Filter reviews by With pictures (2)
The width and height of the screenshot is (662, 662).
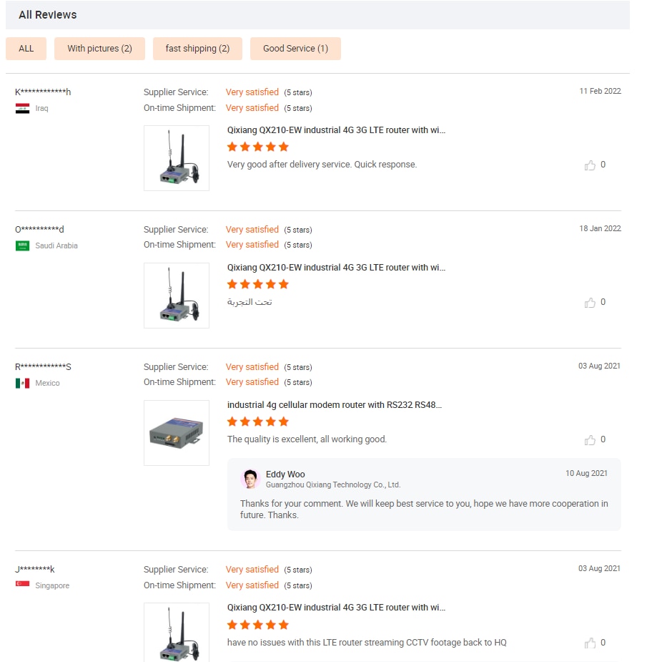pyautogui.click(x=99, y=49)
